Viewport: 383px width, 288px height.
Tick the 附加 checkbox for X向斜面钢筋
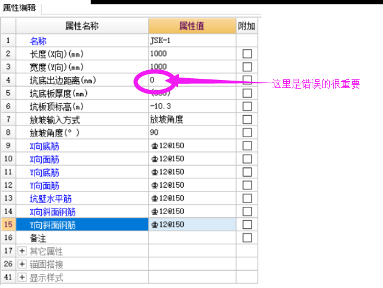point(247,212)
